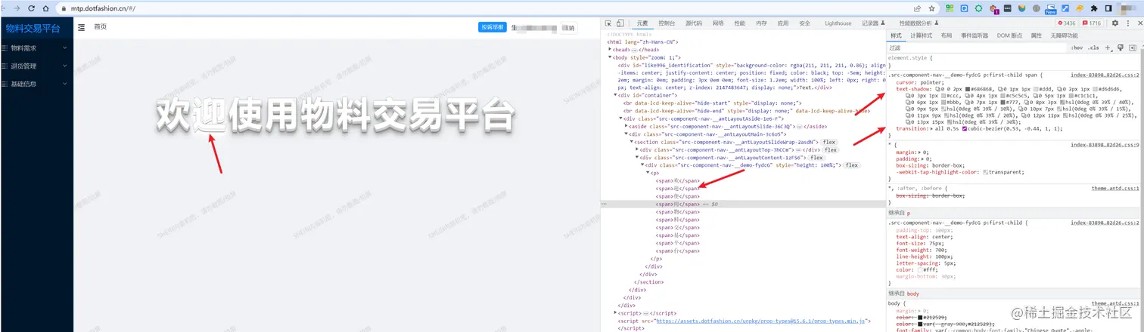The width and height of the screenshot is (1144, 332).
Task: Switch to the 网络 network tab
Action: tap(718, 23)
